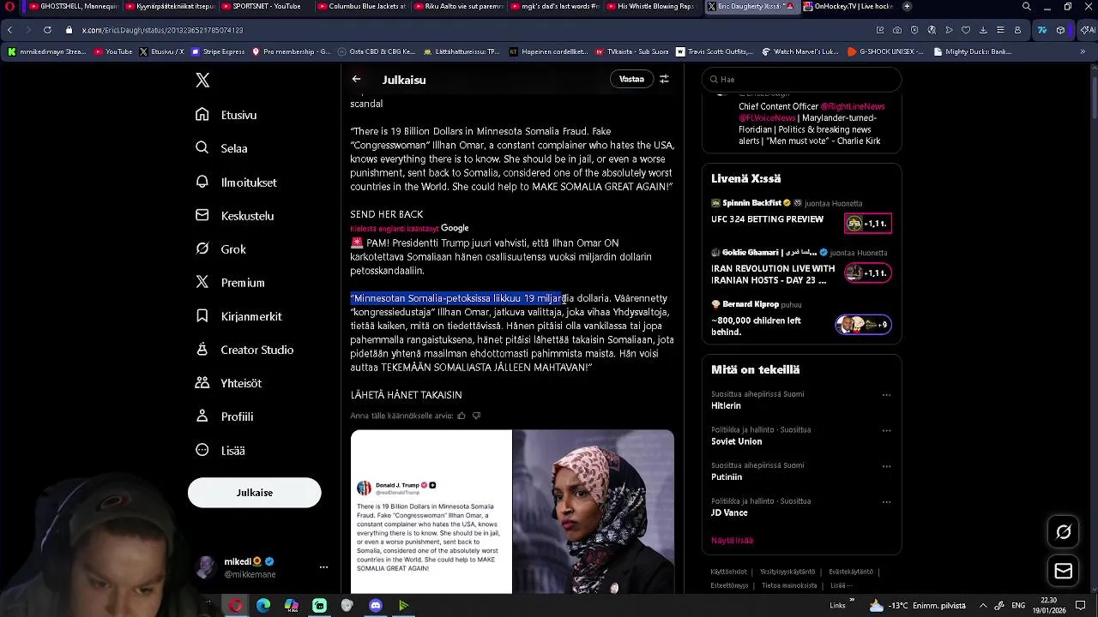
Task: Click the back arrow next to Julkaisu
Action: [x=356, y=80]
